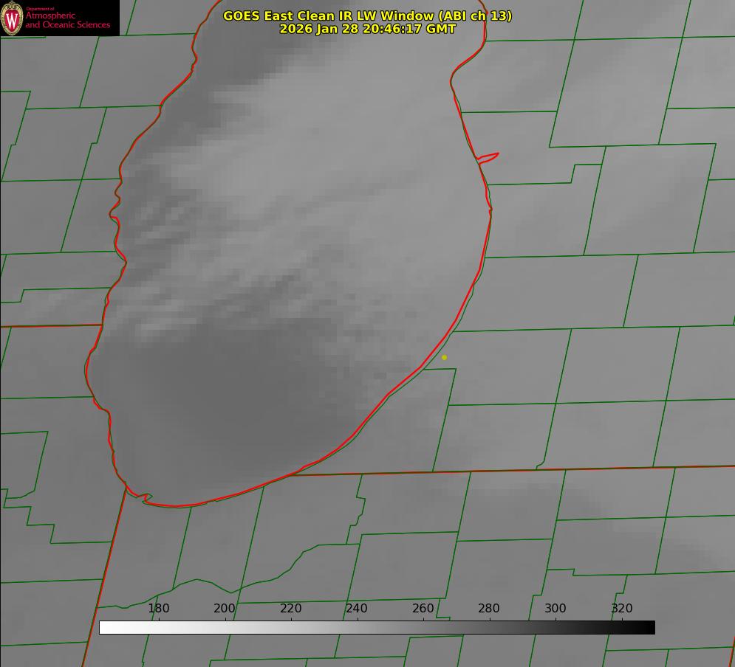Screen dimensions: 735x667
Task: Select the 320 temperature label
Action: click(x=622, y=608)
